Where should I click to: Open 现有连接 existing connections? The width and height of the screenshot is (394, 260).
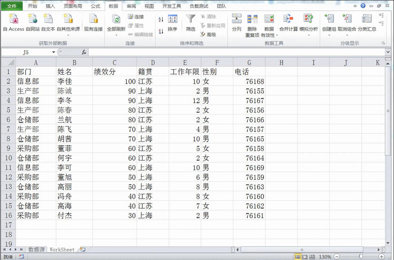tap(93, 23)
